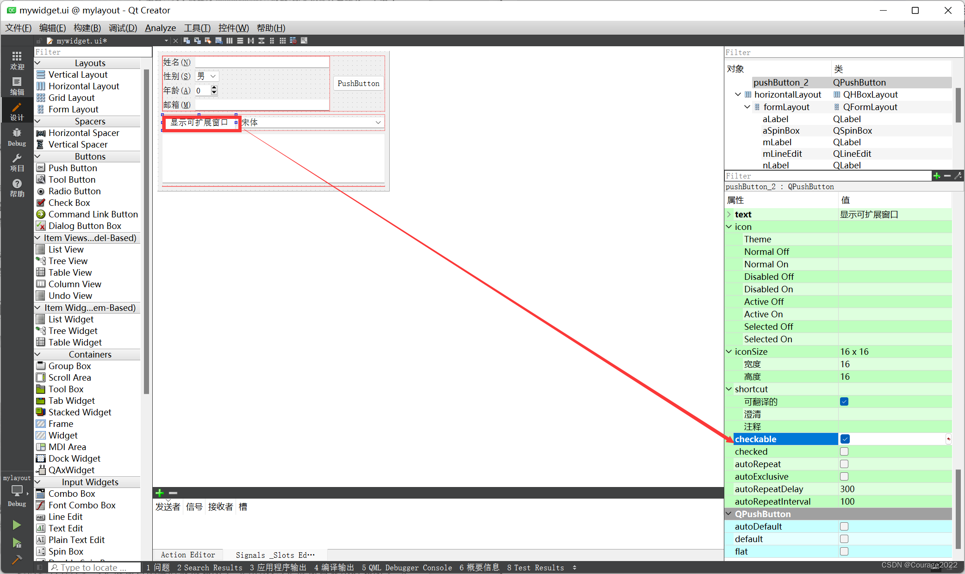Click the Edit Tab Order toolbar icon
The image size is (965, 574).
click(x=218, y=41)
